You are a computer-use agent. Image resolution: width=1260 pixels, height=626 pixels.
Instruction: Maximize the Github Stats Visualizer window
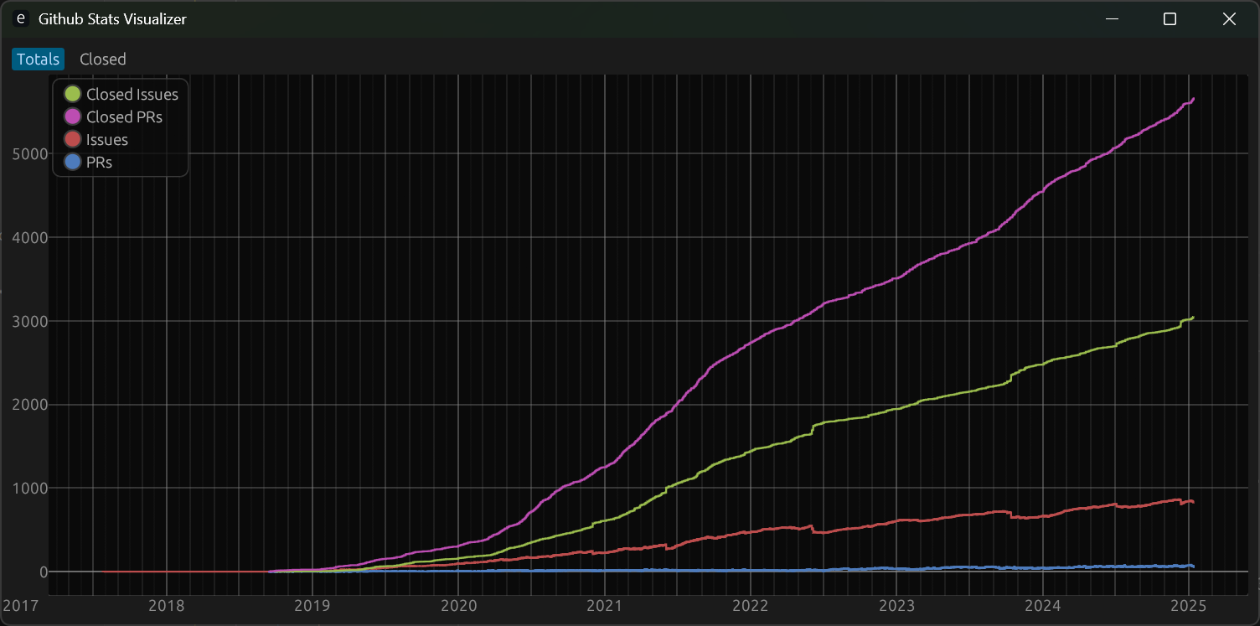(x=1170, y=18)
